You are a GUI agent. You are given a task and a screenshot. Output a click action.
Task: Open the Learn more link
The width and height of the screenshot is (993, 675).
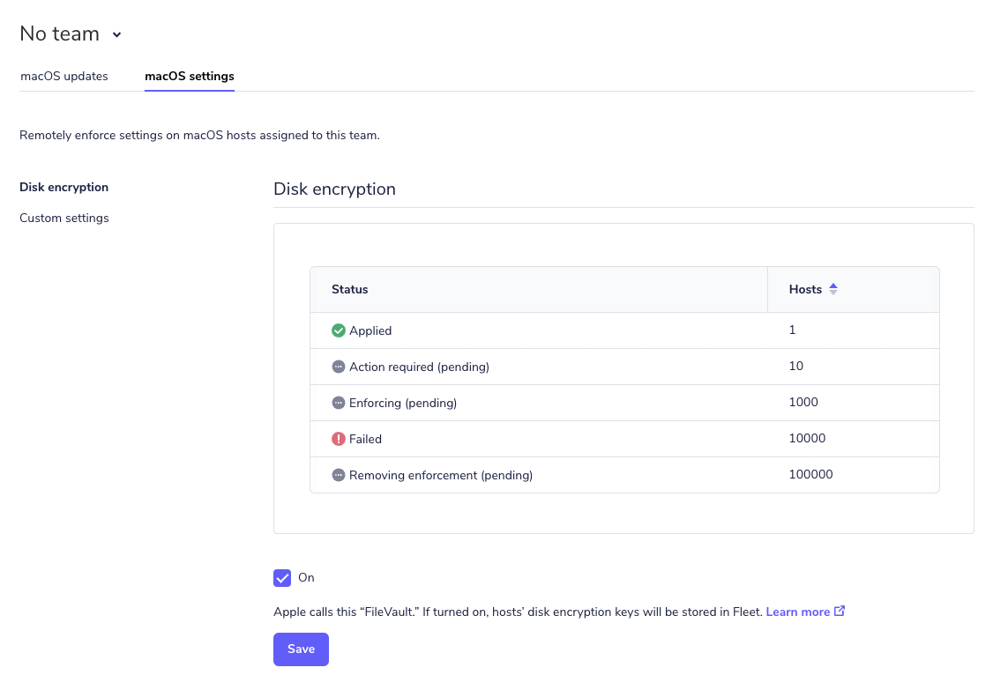tap(798, 612)
